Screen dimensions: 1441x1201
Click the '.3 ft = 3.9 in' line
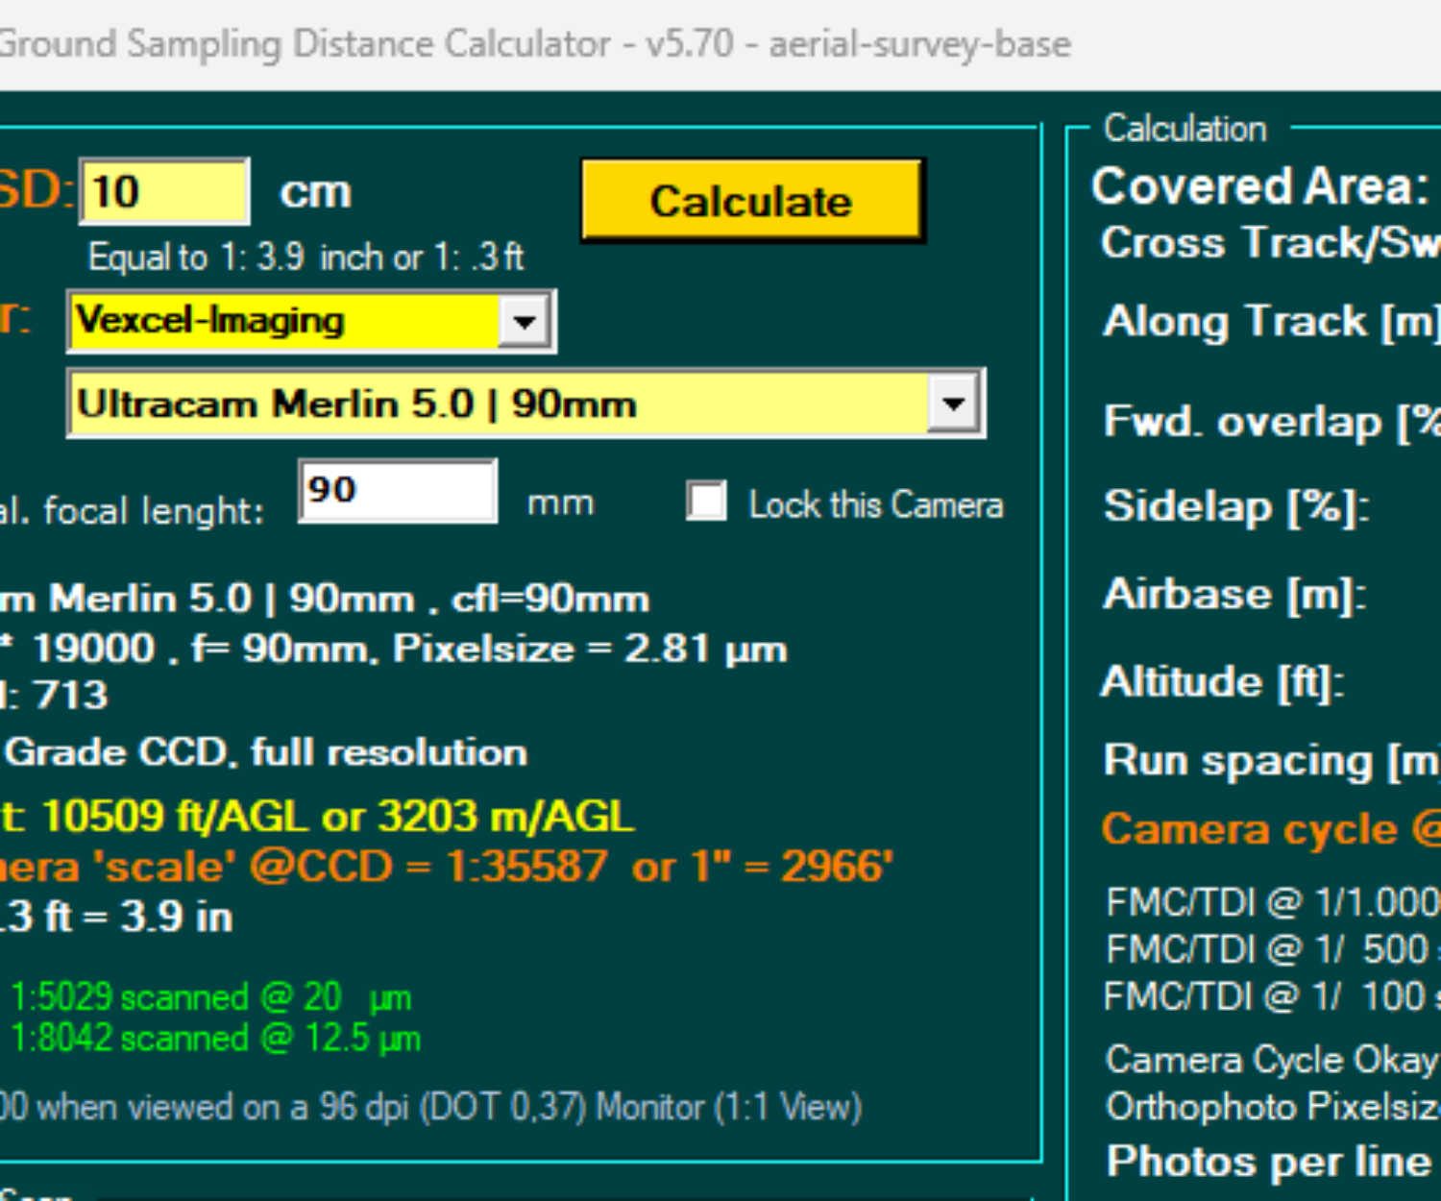coord(116,917)
